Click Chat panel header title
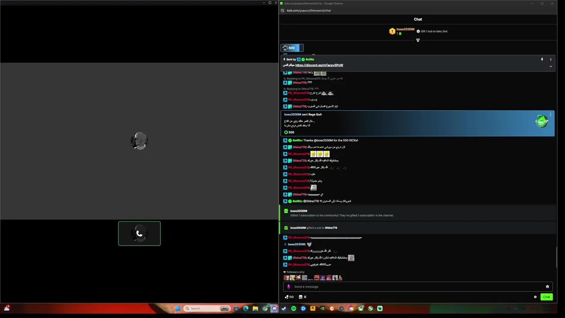Screen dimensions: 565x318 click(418, 19)
